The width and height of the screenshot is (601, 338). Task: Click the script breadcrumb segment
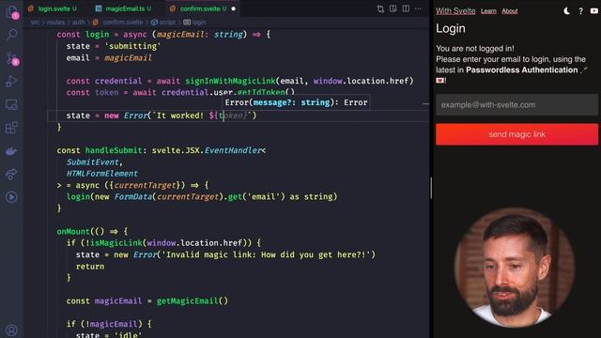tap(167, 23)
